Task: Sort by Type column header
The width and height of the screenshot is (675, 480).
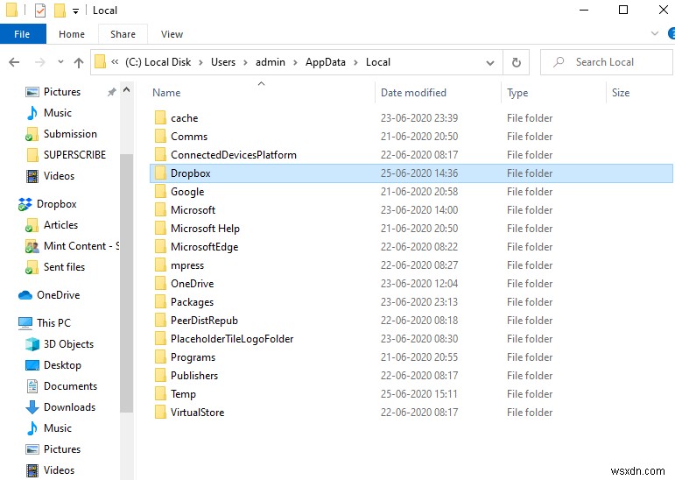Action: 517,93
